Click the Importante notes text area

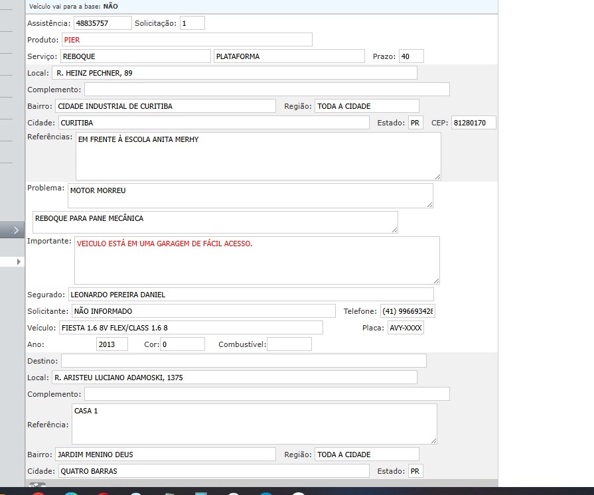pyautogui.click(x=256, y=260)
